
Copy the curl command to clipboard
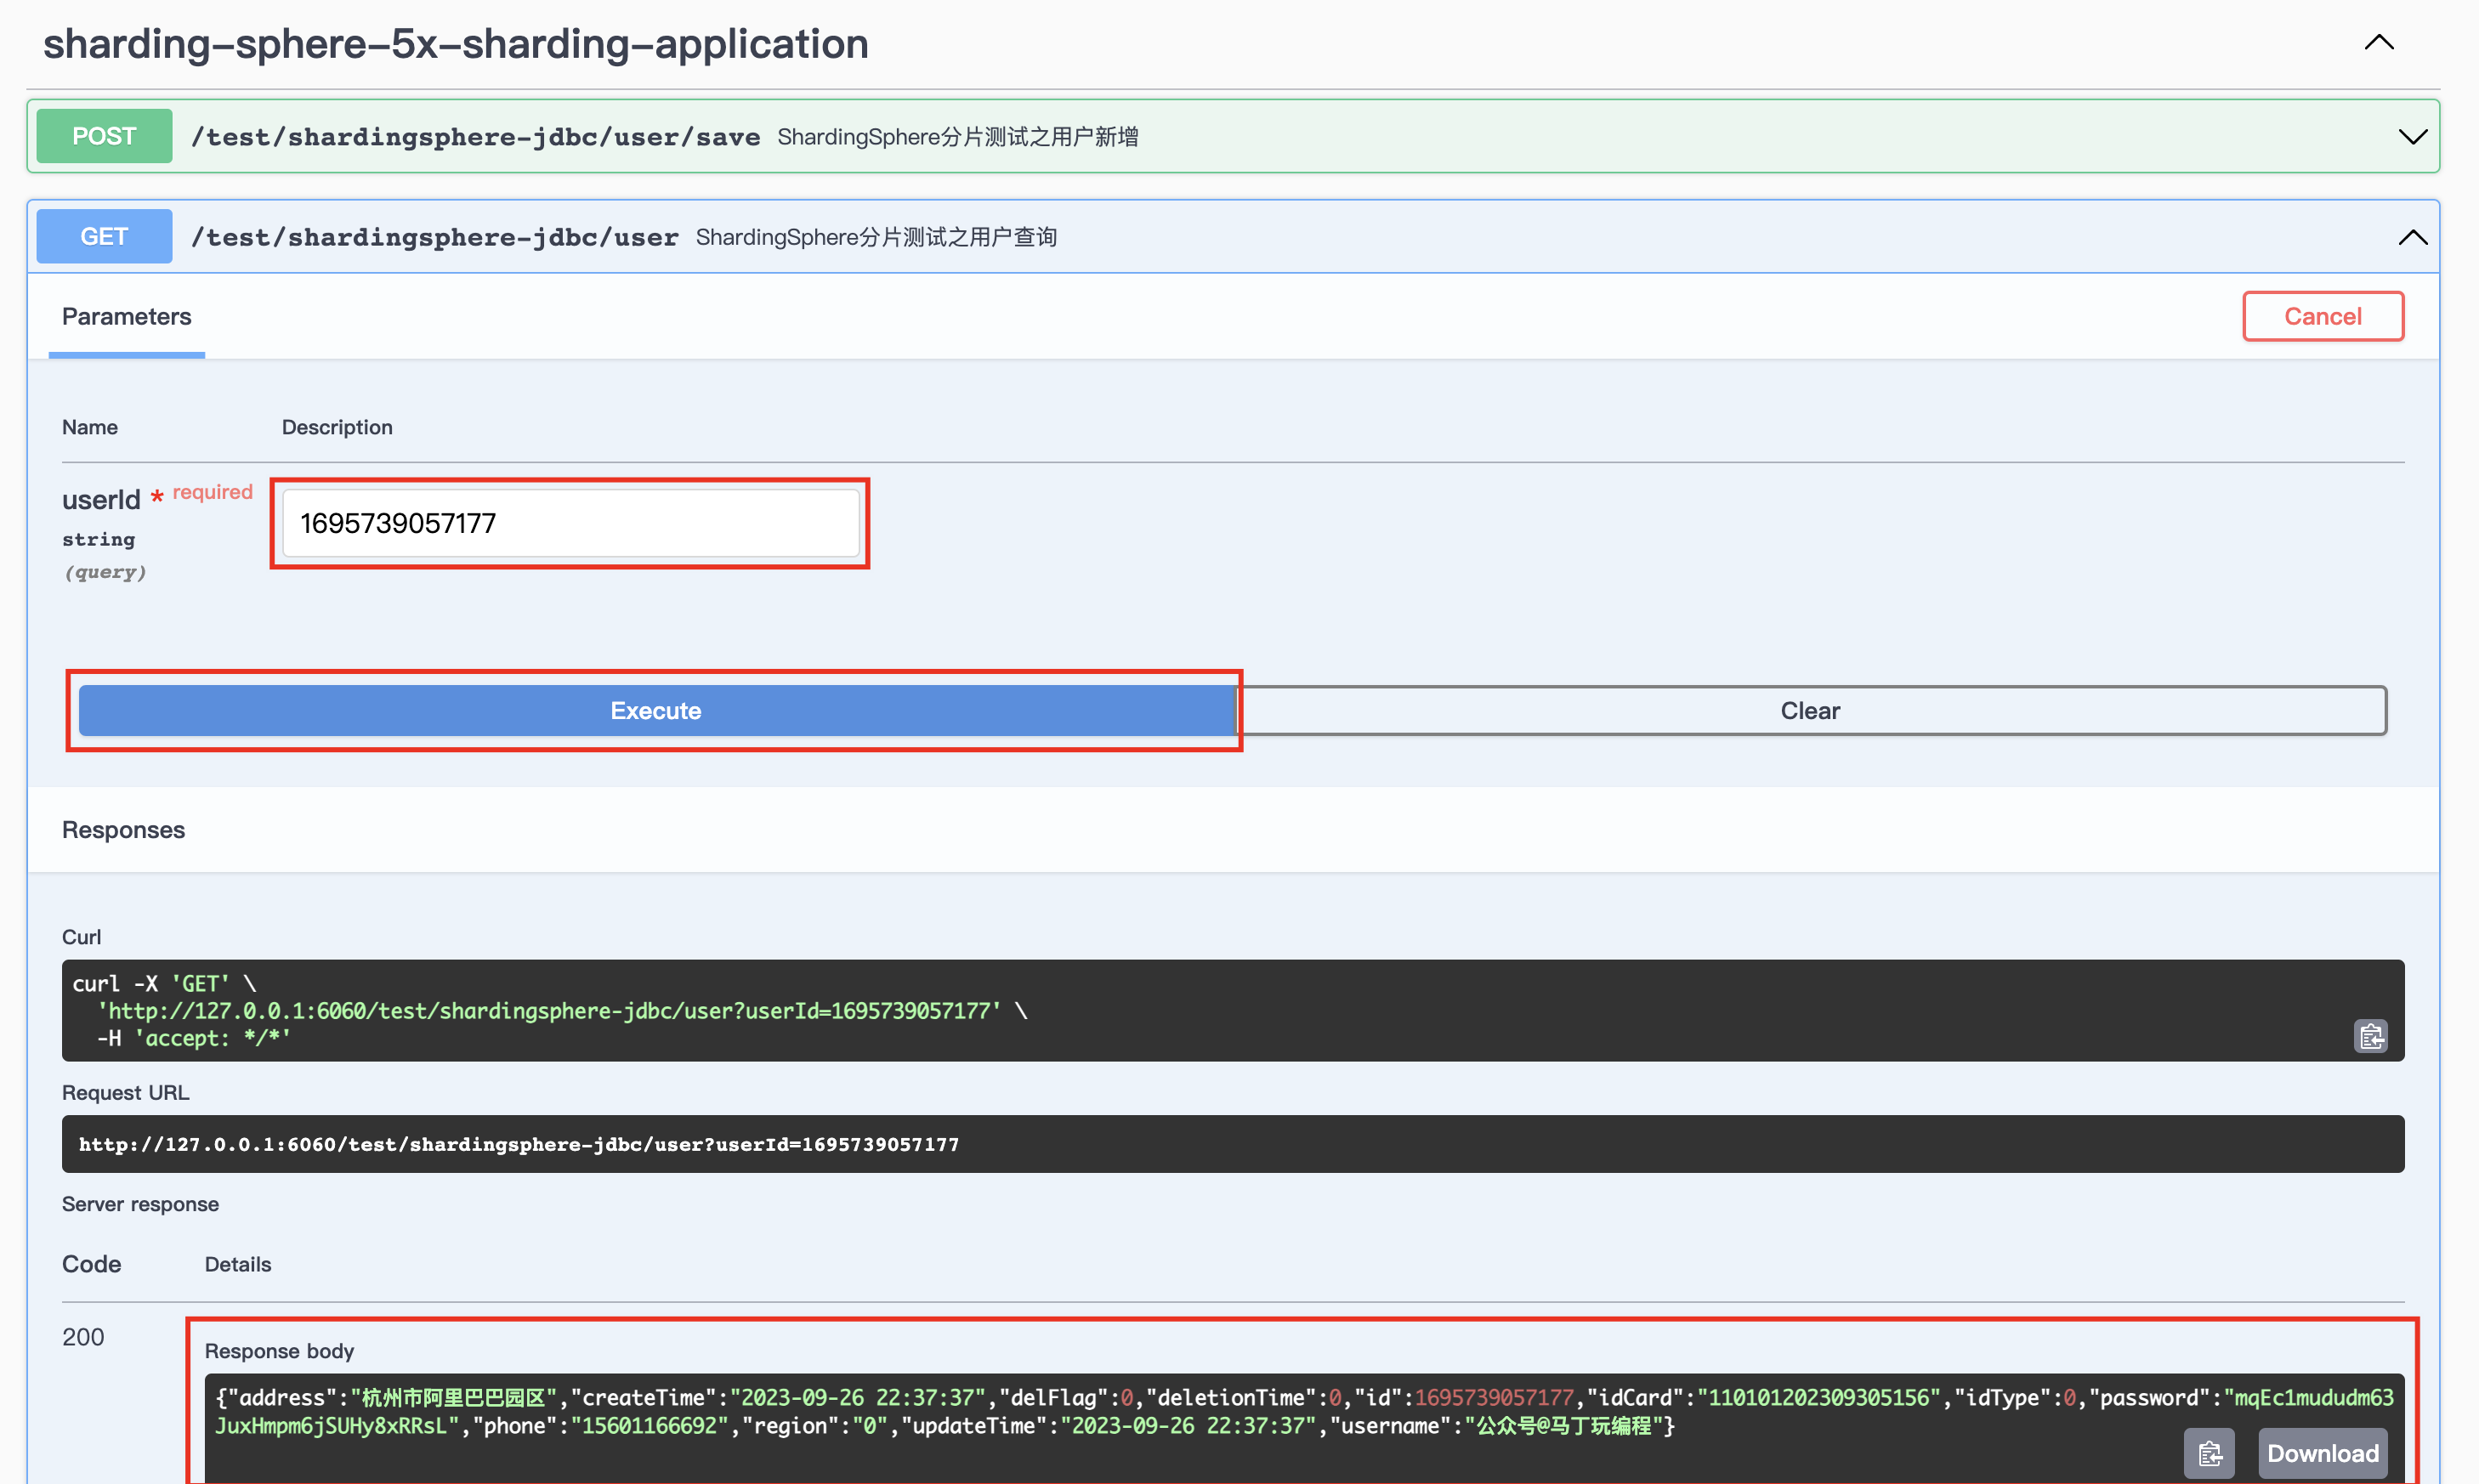(2371, 1036)
